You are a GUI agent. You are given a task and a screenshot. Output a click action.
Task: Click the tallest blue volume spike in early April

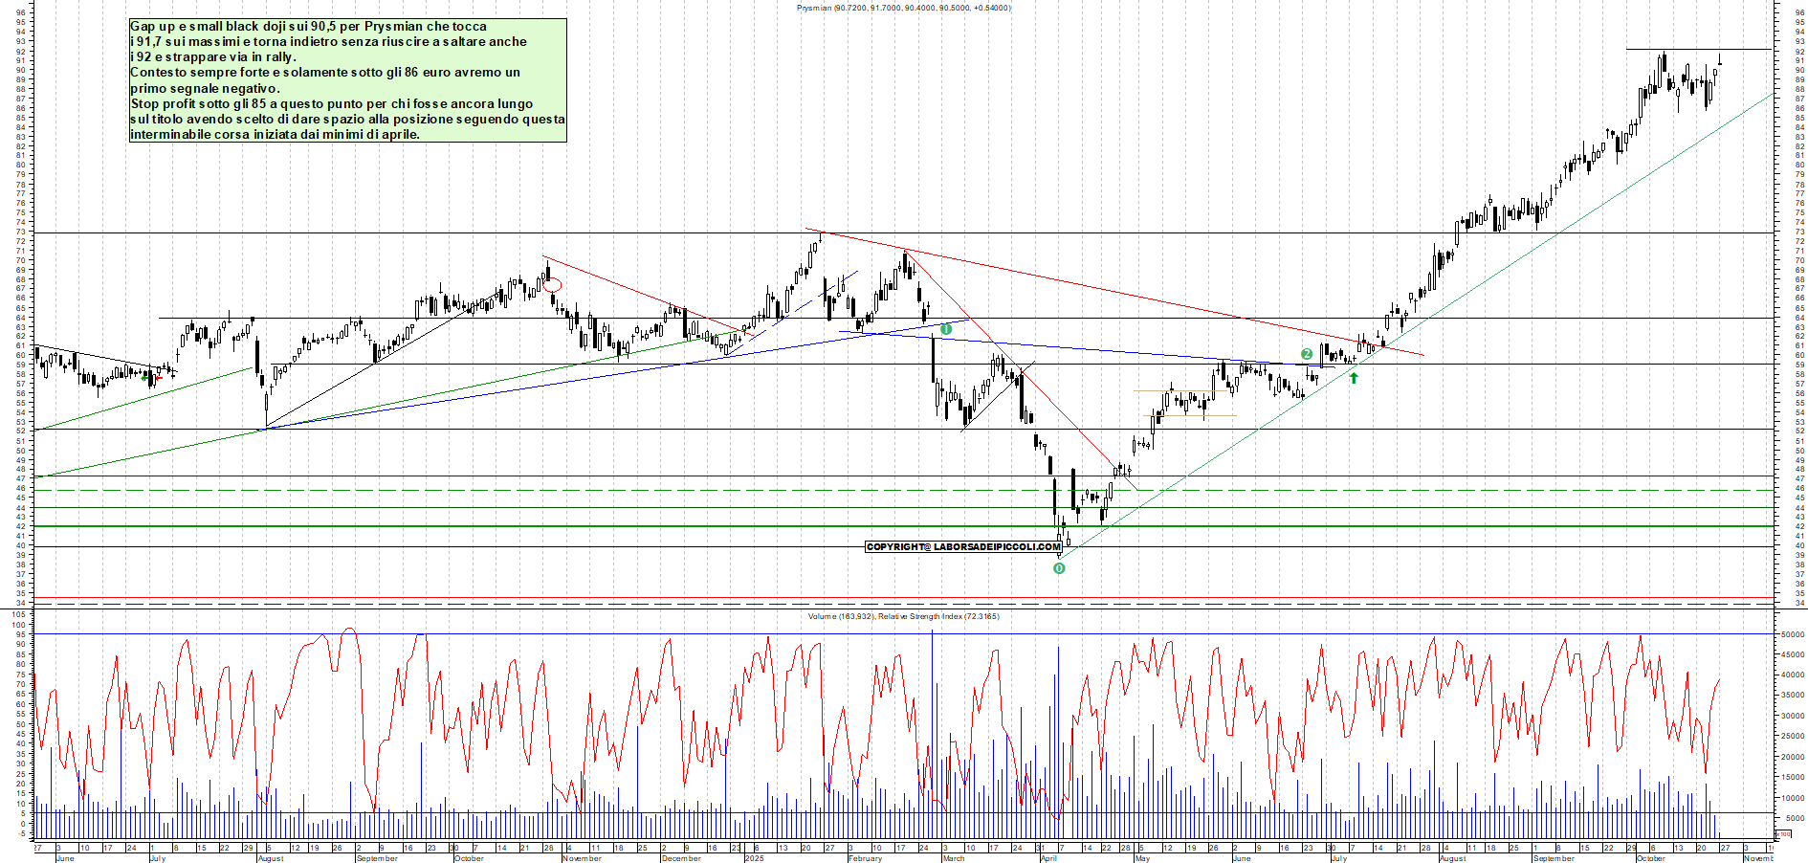click(x=1057, y=727)
